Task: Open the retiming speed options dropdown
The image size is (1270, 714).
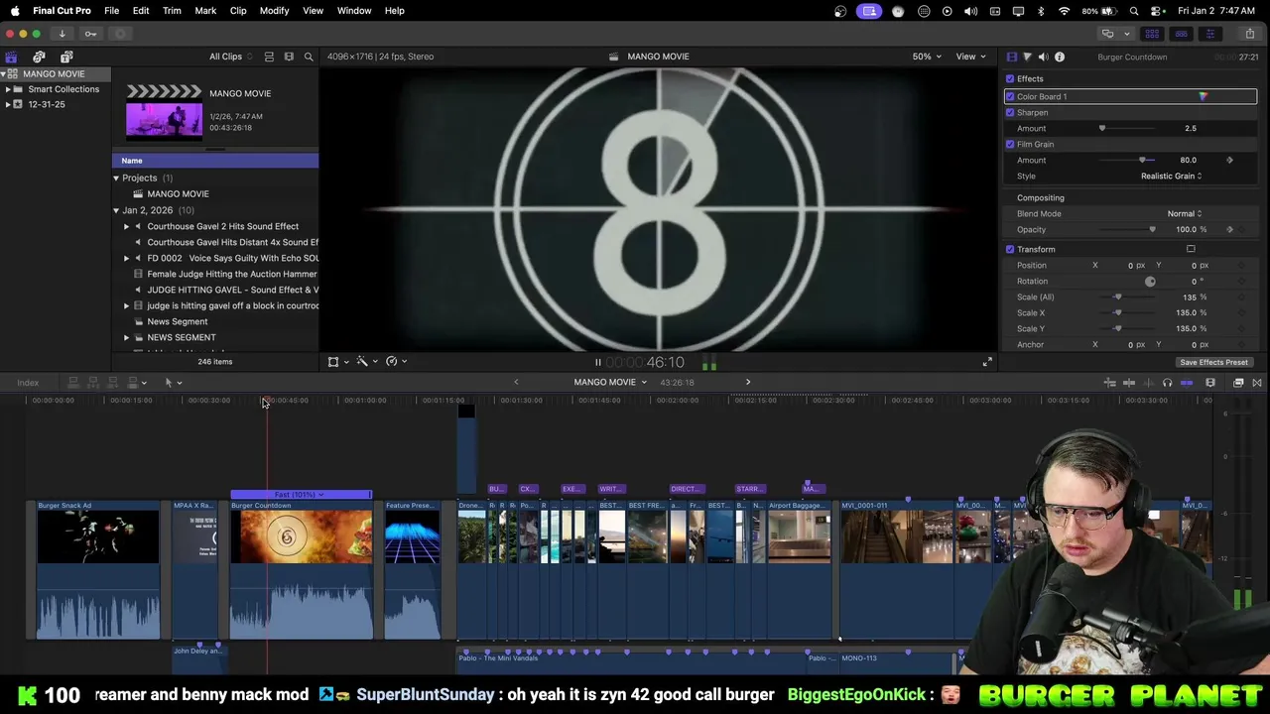Action: click(396, 362)
